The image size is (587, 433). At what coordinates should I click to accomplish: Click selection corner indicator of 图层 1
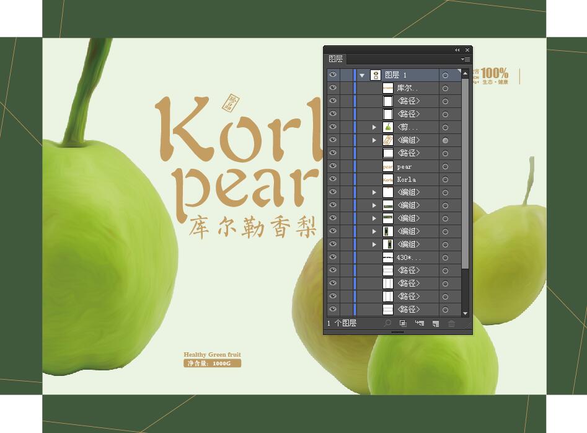pyautogui.click(x=459, y=71)
